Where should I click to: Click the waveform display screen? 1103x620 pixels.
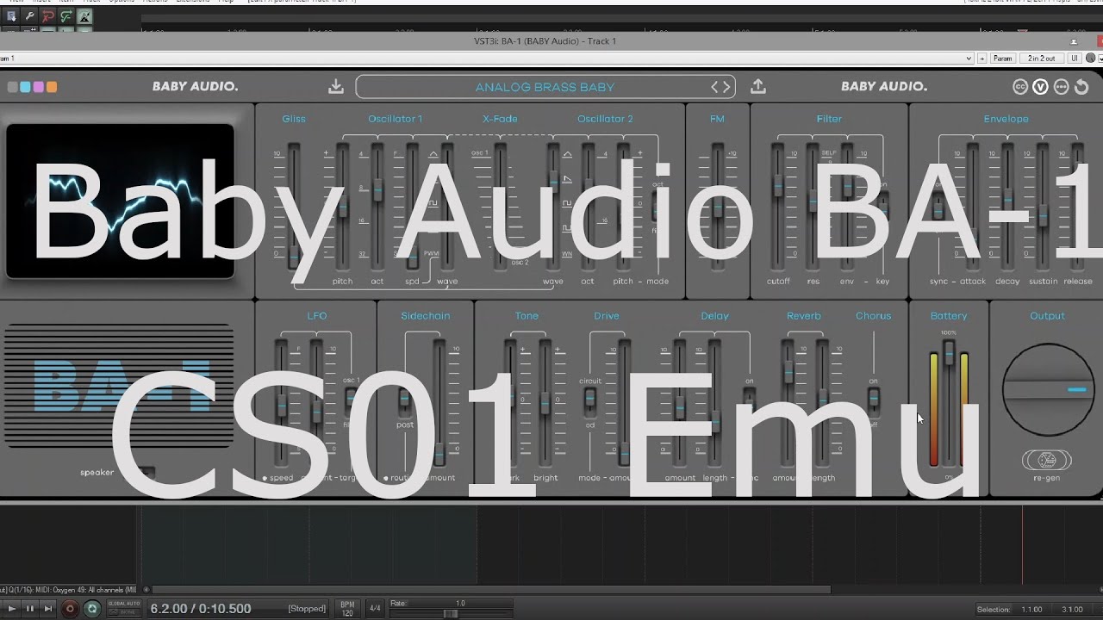point(121,201)
